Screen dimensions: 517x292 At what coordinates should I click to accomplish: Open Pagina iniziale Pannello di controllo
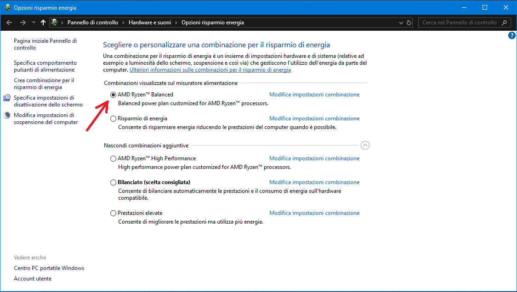tap(45, 44)
